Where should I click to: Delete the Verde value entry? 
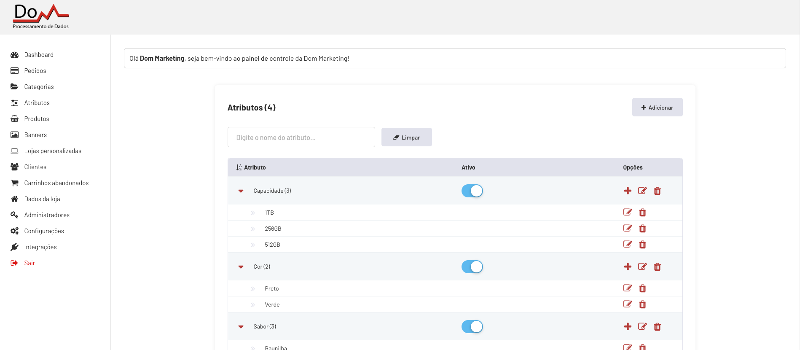[x=642, y=304]
